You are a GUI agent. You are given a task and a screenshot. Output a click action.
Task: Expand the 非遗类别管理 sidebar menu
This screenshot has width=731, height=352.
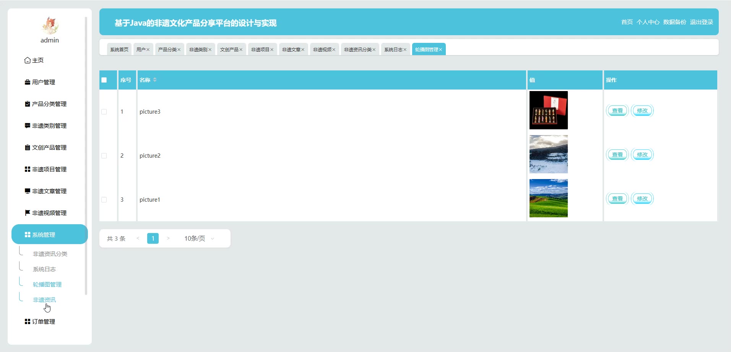[x=50, y=126]
